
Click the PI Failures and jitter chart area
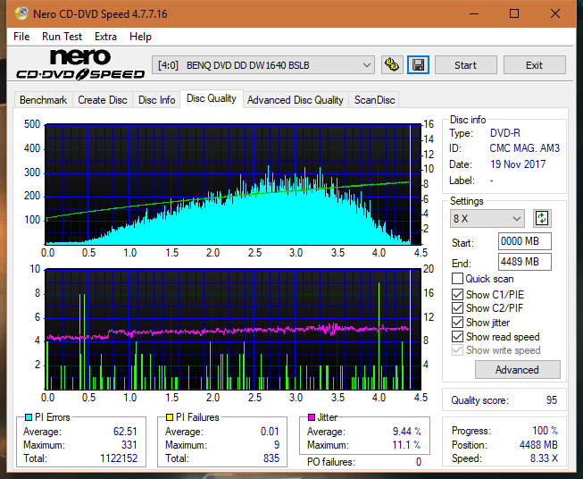(x=233, y=330)
